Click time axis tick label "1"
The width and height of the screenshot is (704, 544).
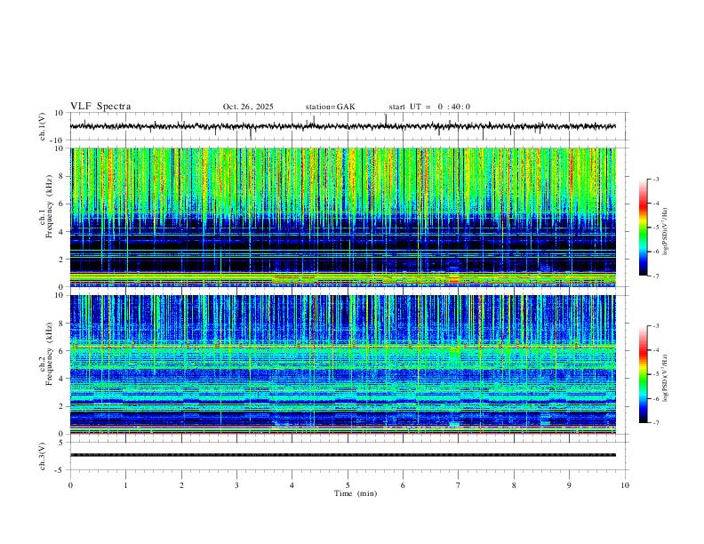tap(125, 485)
